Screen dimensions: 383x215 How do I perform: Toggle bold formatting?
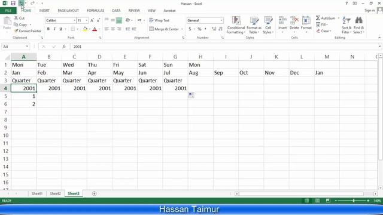tap(48, 29)
